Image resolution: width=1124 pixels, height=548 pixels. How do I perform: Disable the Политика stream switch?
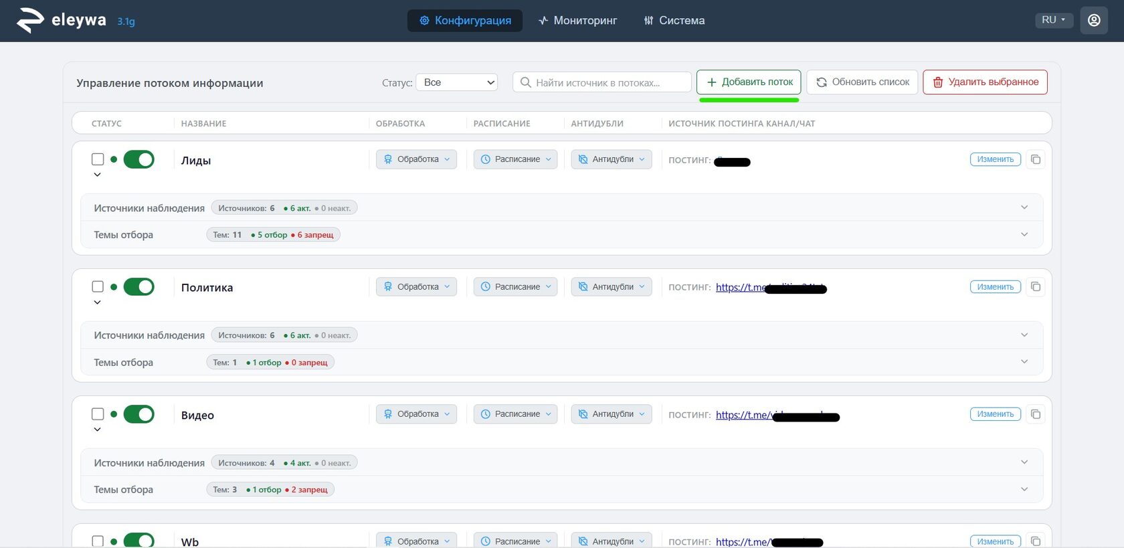coord(139,286)
